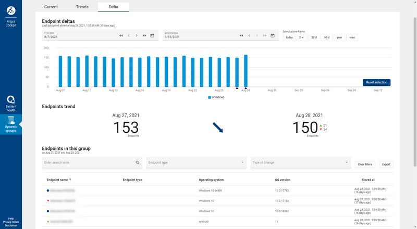Switch to the Current tab

[x=51, y=7]
